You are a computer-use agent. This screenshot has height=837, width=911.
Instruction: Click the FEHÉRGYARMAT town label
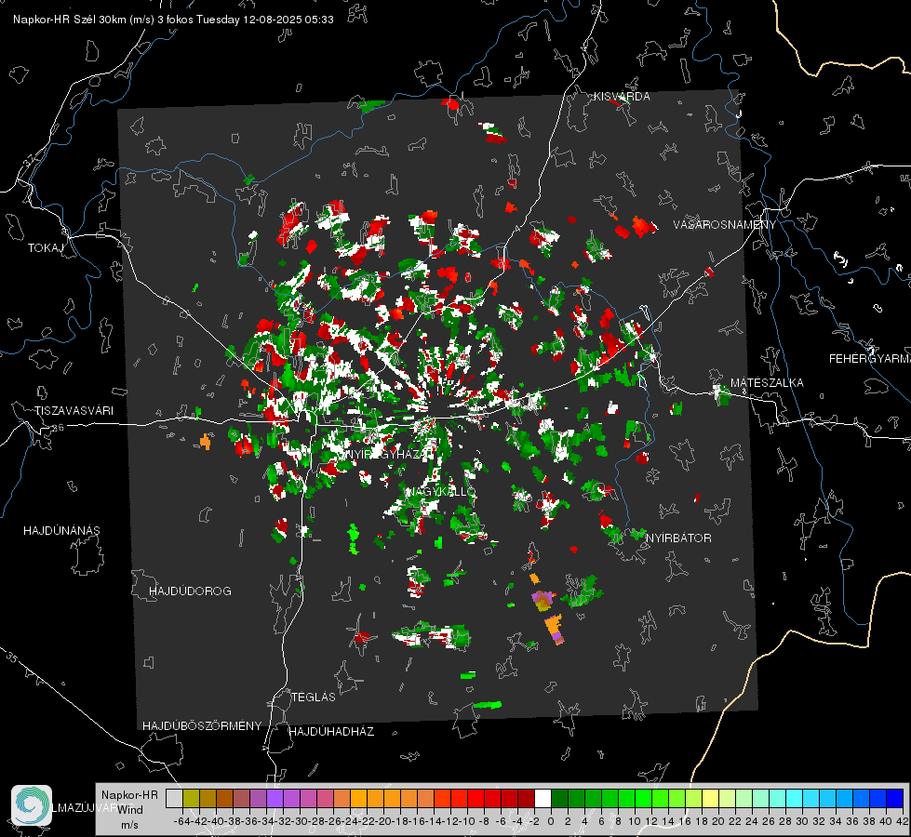click(869, 359)
